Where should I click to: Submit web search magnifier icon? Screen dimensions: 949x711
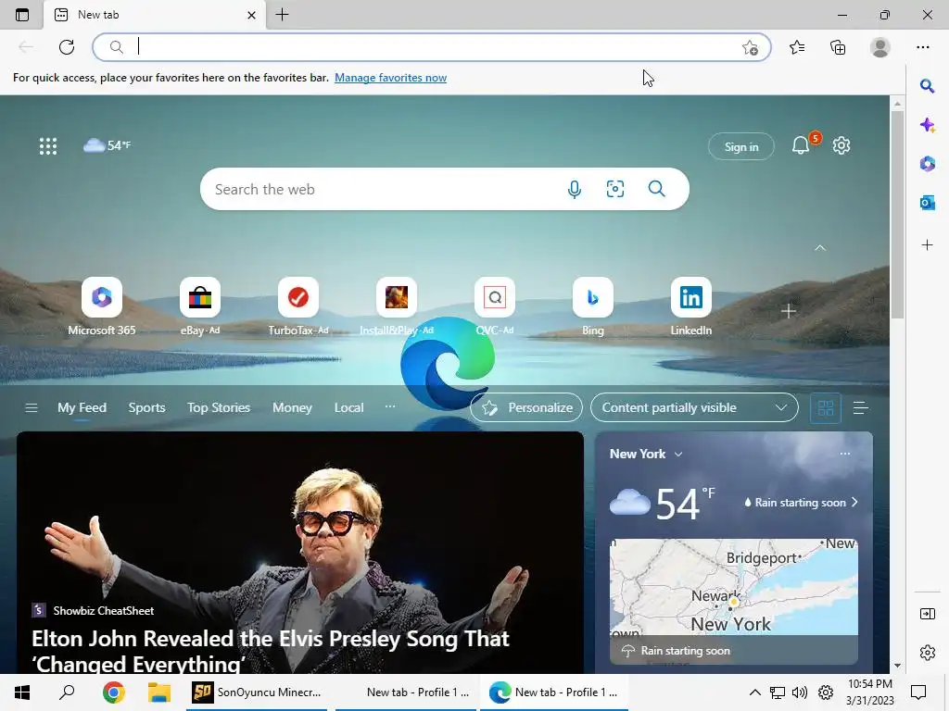click(657, 189)
